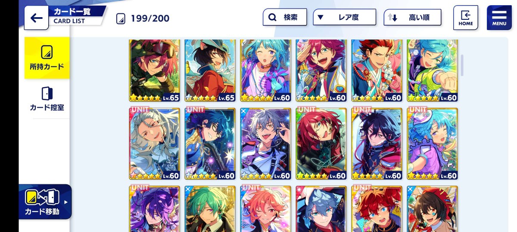Select the green-haired card in bottom row
This screenshot has height=232, width=517.
[210, 209]
